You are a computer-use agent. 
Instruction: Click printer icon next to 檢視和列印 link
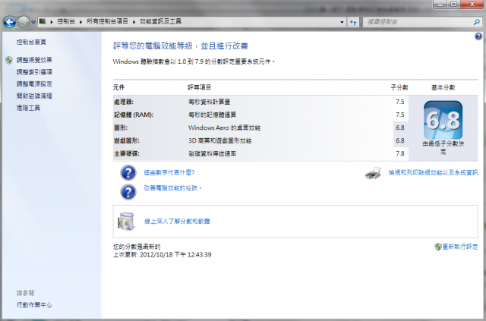374,173
